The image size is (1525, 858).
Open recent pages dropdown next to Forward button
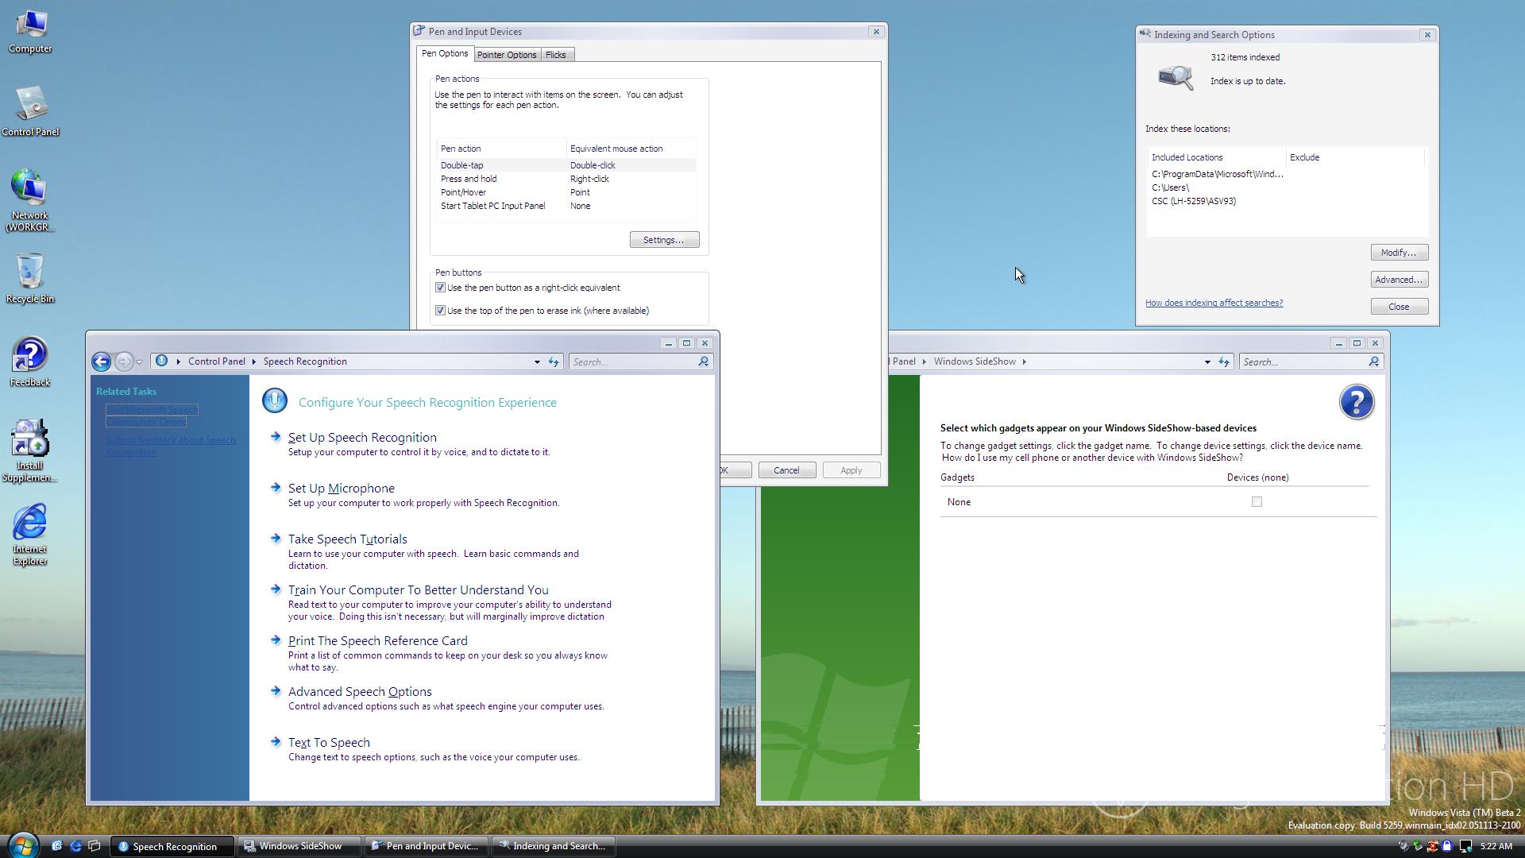[140, 362]
